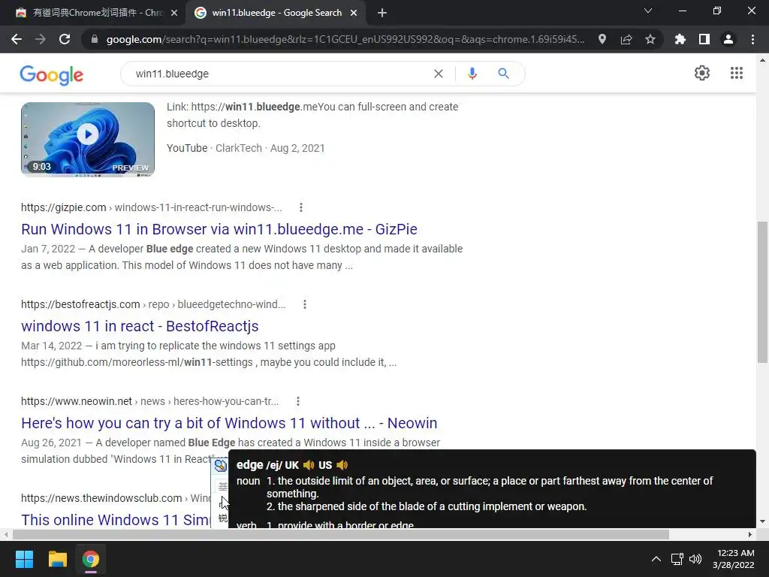Screen dimensions: 769x577
Task: Open windows 11 in react BestofReactjs link
Action: pyautogui.click(x=140, y=326)
